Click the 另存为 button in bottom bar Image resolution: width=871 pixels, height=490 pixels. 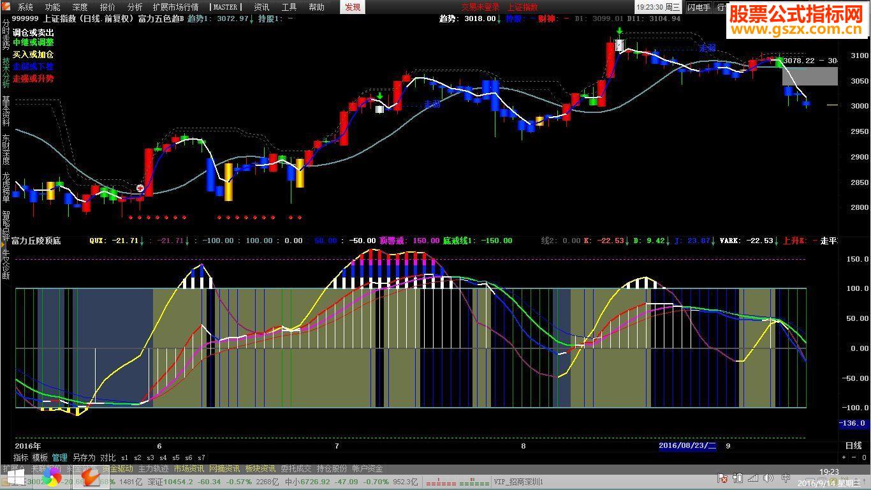pos(84,457)
